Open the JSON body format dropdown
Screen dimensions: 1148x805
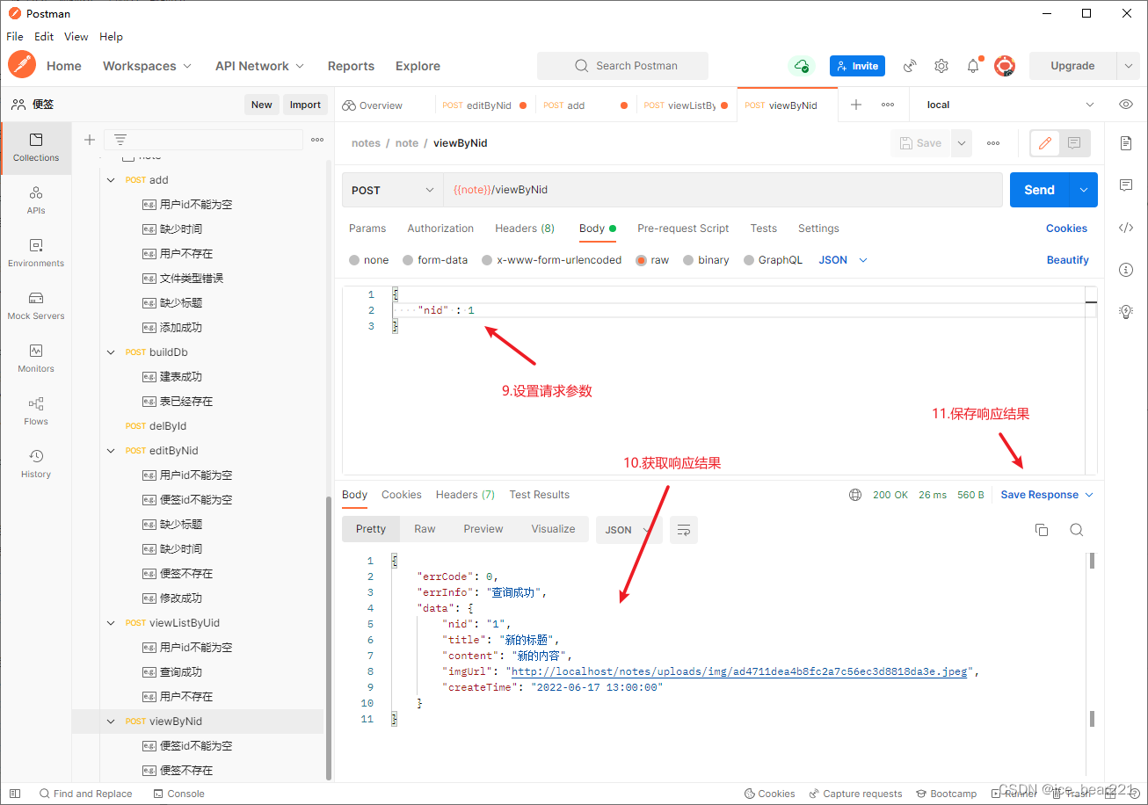843,260
